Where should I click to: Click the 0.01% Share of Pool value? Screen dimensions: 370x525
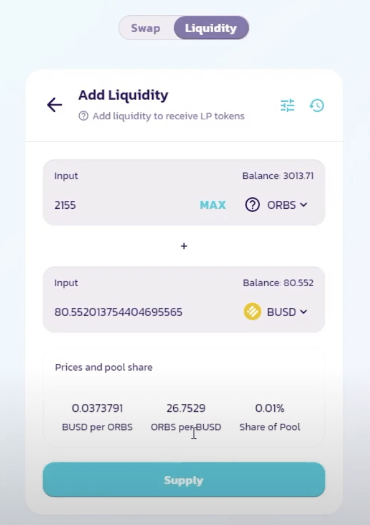pos(269,408)
